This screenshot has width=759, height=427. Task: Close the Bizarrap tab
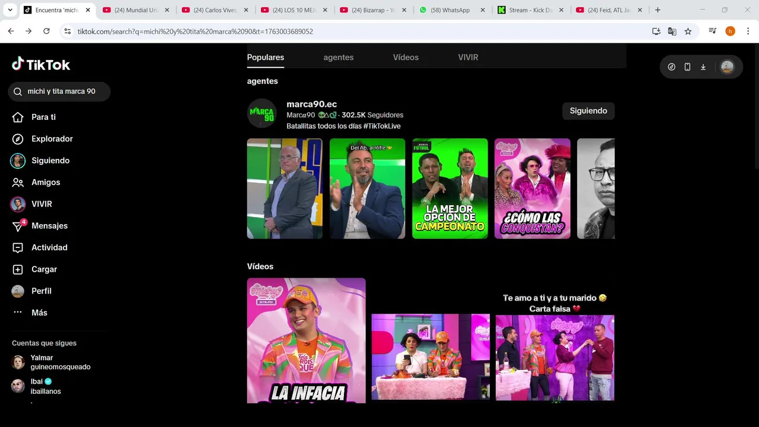[404, 10]
